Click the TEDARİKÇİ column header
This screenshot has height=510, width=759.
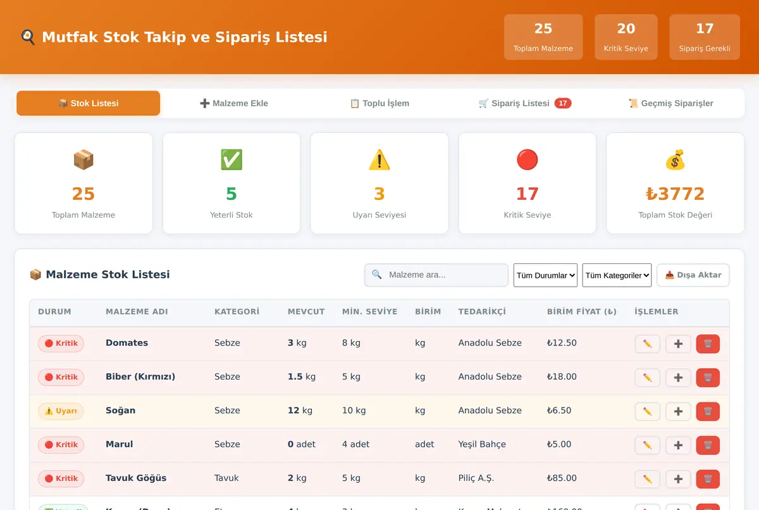click(x=482, y=312)
